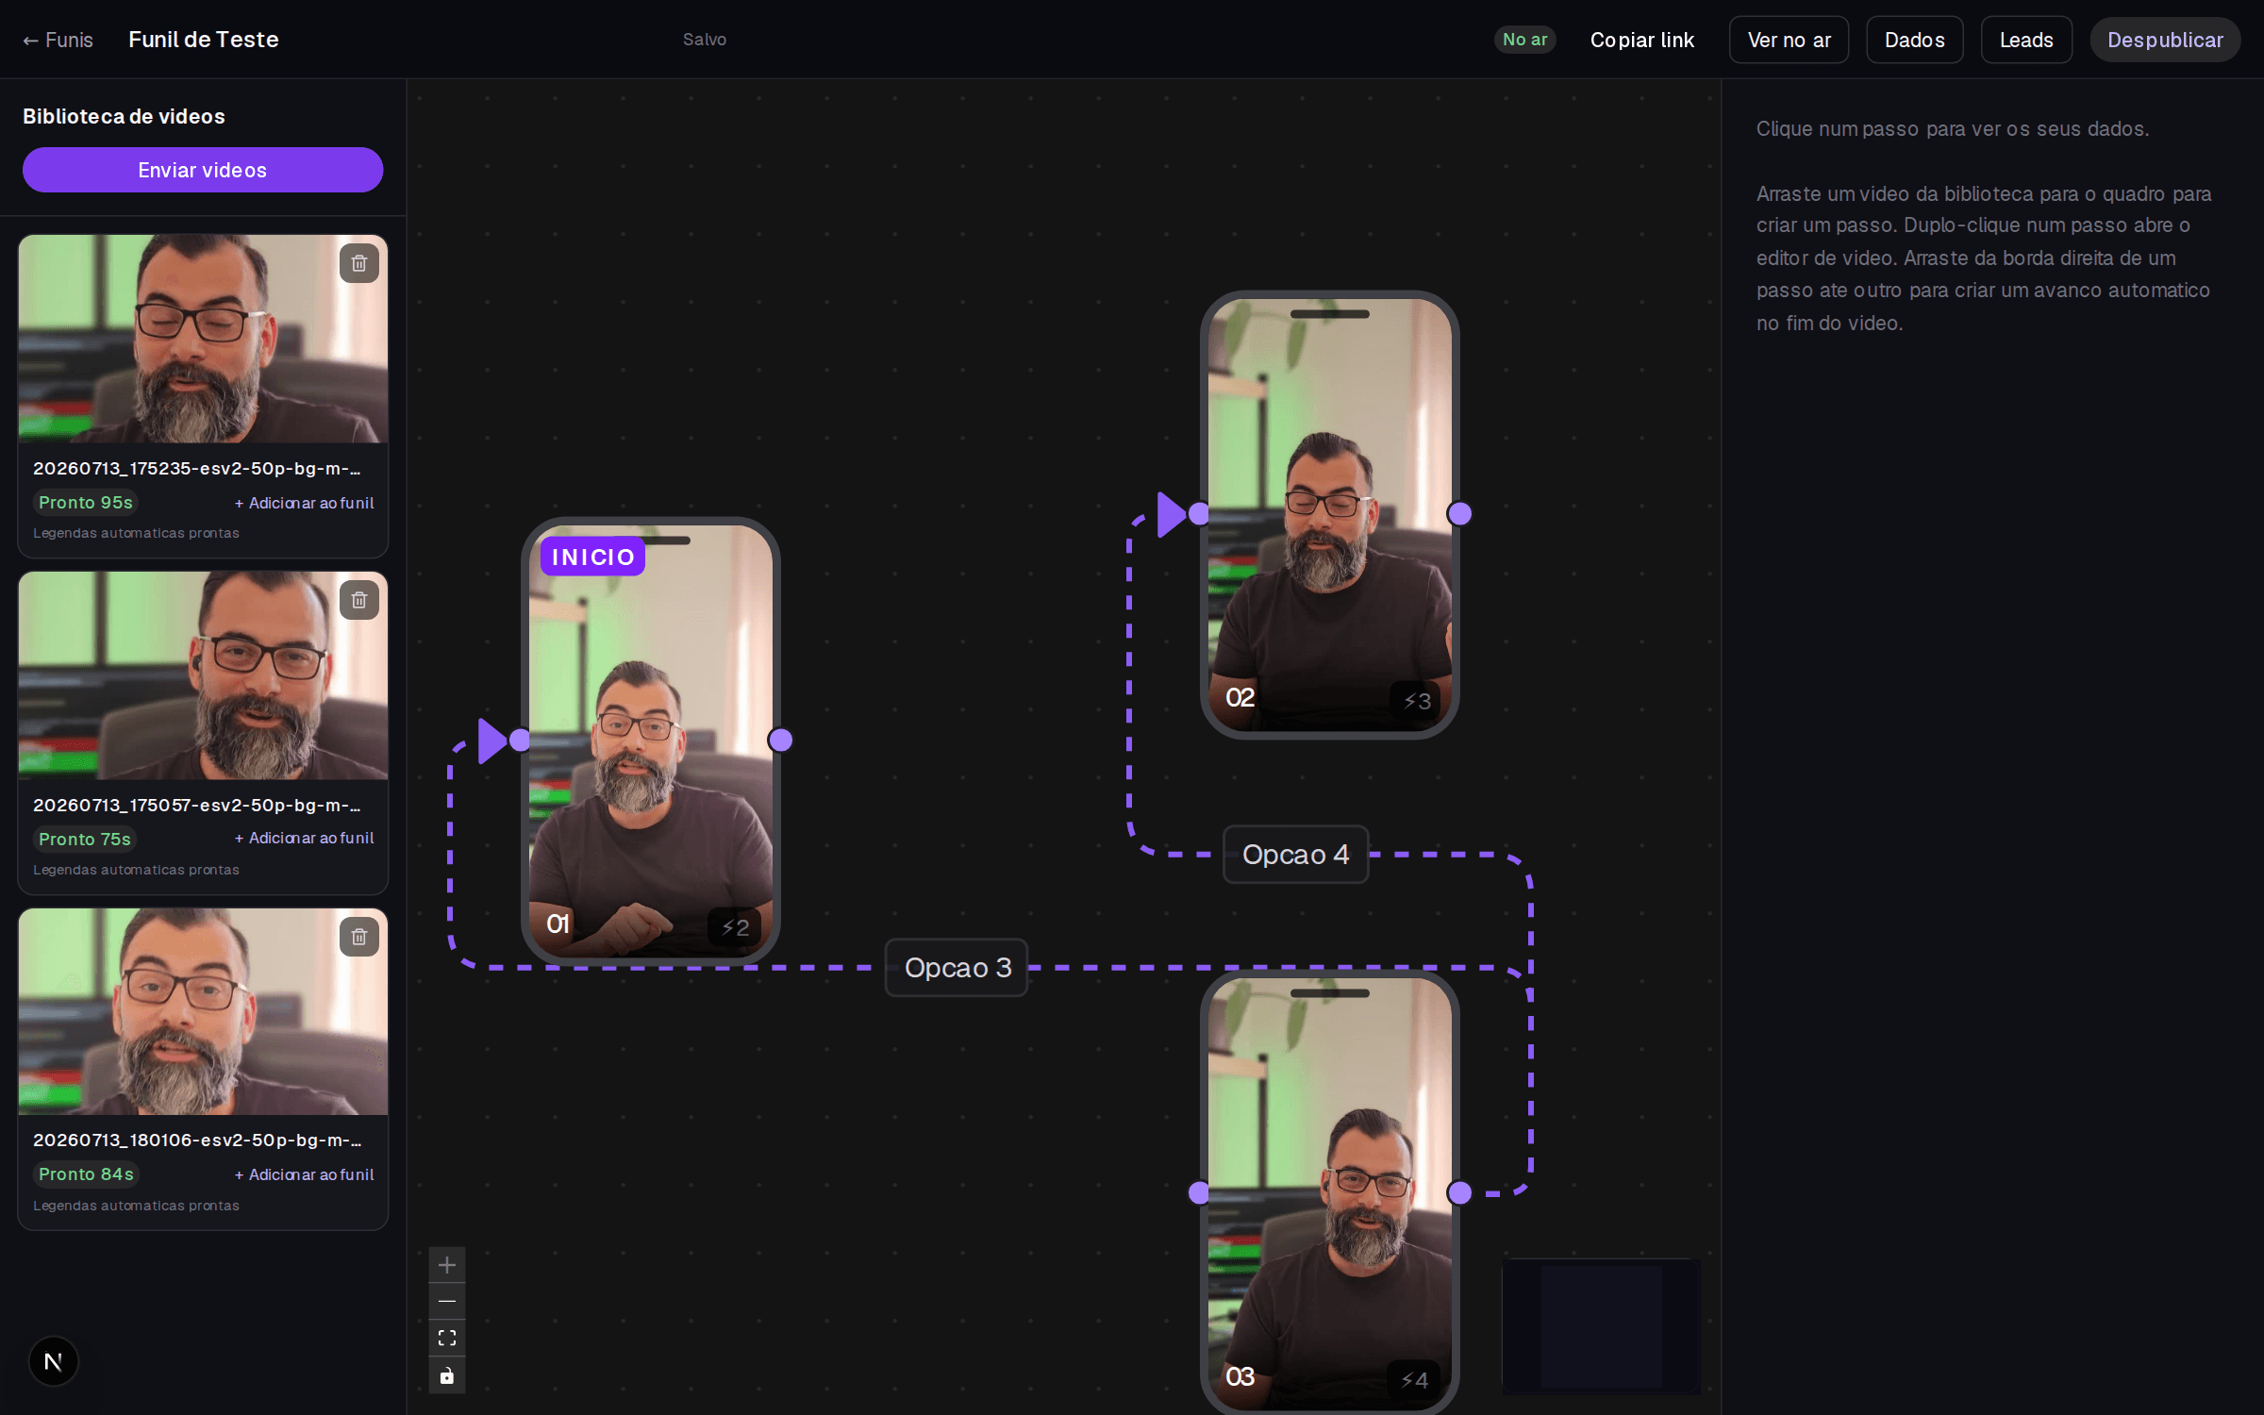Click filename 20260713_175235-esv2-50p-bg-m-…

point(197,468)
